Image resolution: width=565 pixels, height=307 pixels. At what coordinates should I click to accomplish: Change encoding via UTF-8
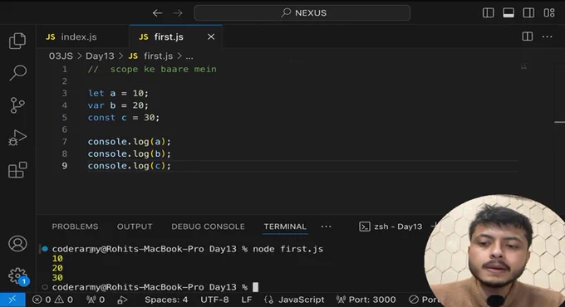click(214, 300)
